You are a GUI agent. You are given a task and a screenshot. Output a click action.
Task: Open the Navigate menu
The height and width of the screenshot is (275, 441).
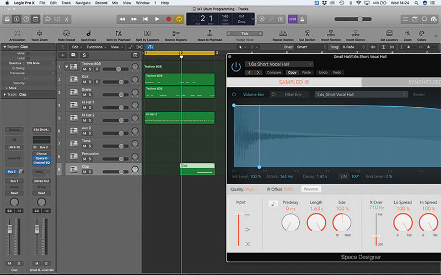tap(83, 3)
